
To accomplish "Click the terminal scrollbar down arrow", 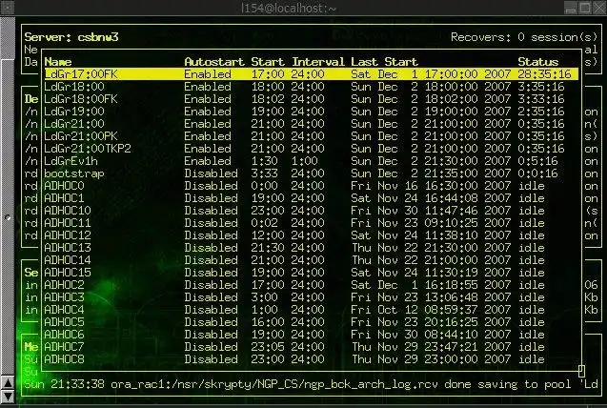I will coord(8,397).
